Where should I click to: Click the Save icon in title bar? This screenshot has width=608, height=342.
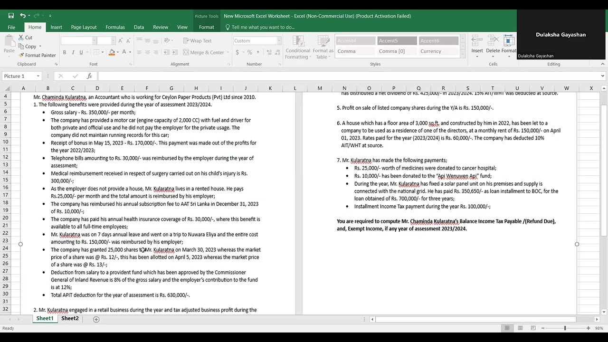point(11,16)
